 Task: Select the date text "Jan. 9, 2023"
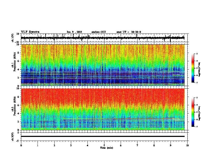[74, 32]
